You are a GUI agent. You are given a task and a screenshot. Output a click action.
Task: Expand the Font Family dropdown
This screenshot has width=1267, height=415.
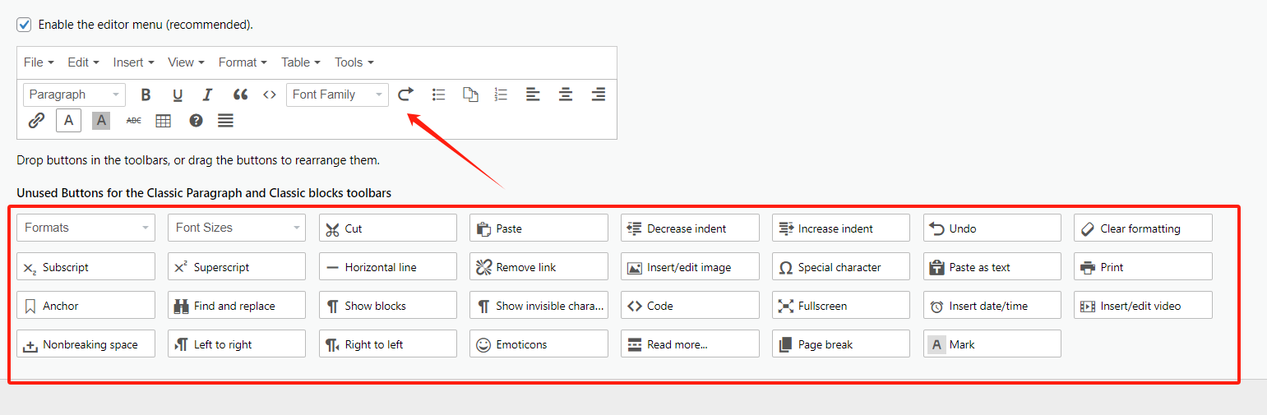coord(337,95)
